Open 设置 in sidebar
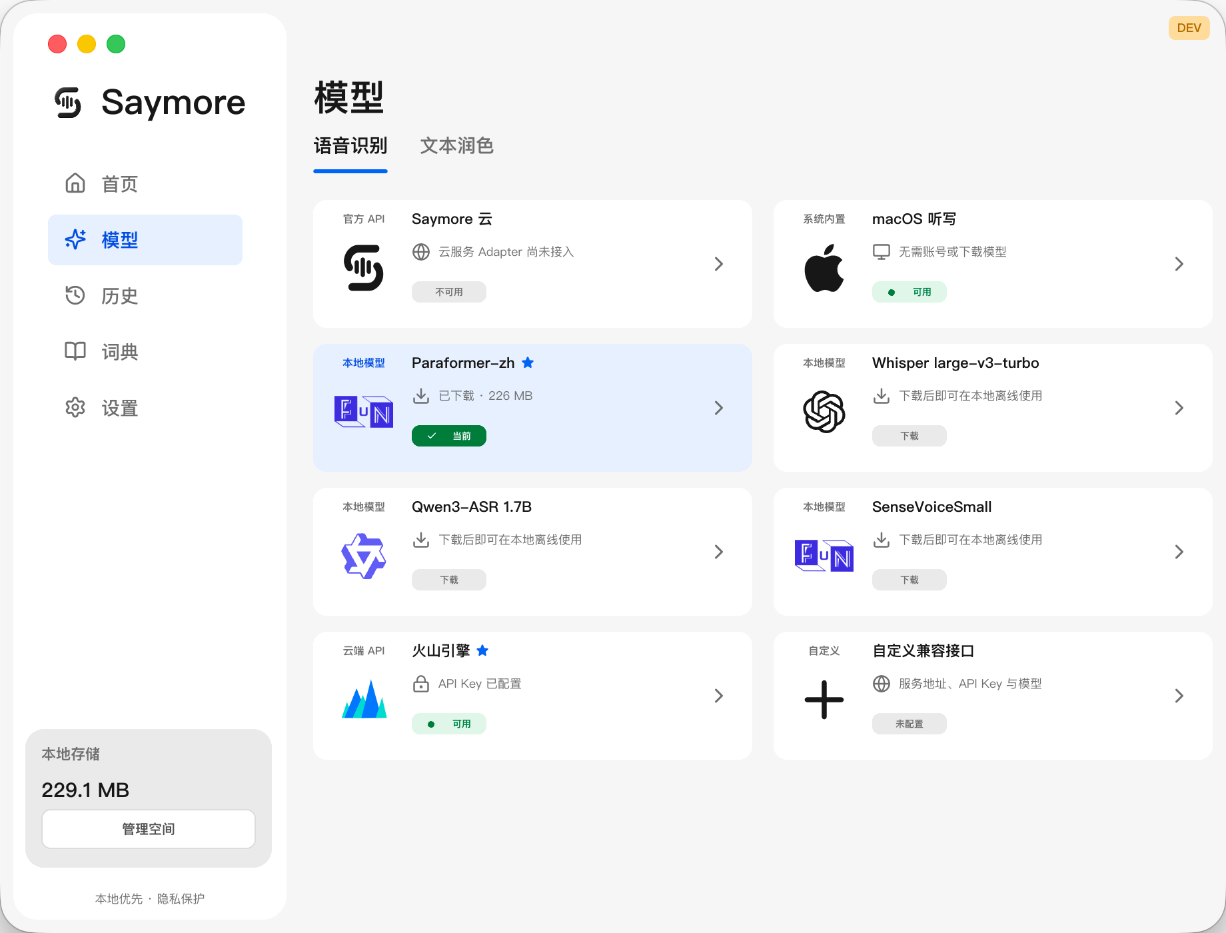 tap(145, 408)
